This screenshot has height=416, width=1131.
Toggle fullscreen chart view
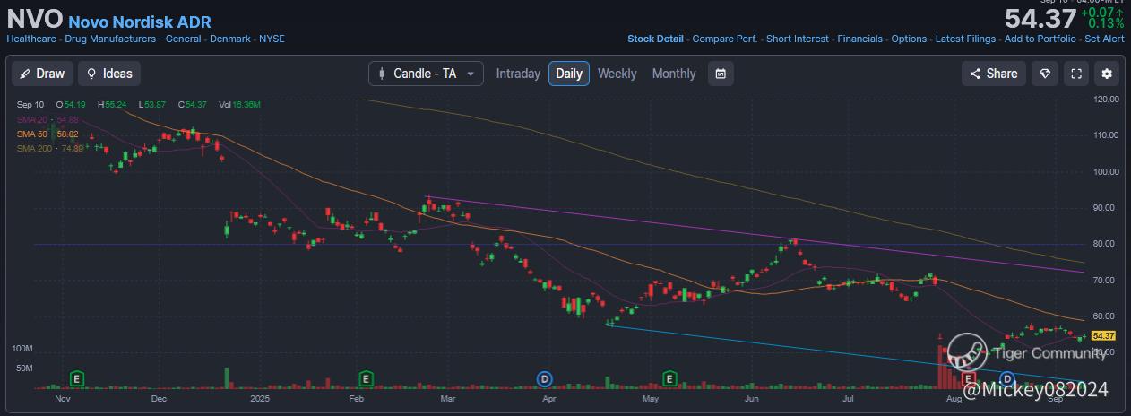[1076, 74]
